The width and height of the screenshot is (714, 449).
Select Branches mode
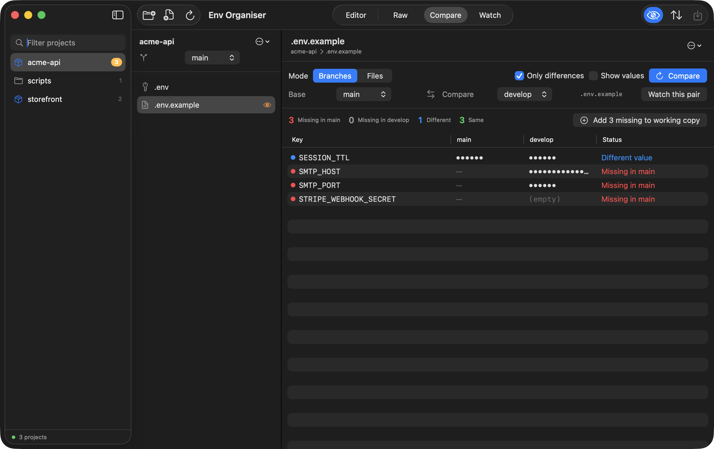pos(335,76)
